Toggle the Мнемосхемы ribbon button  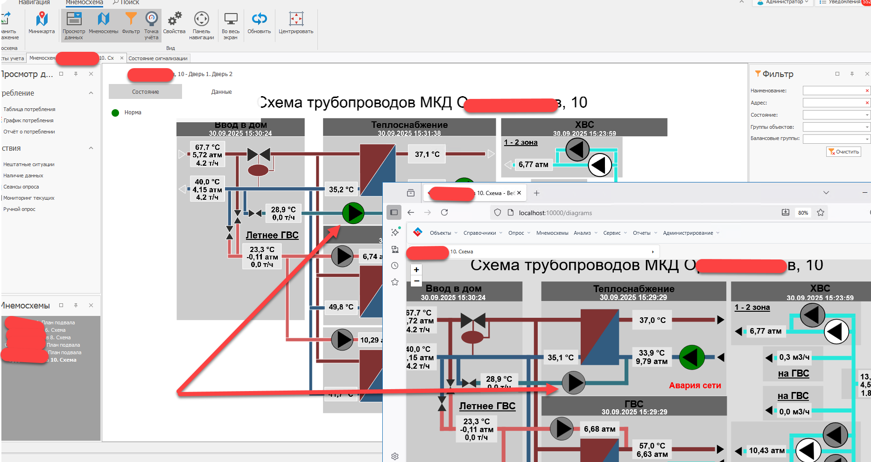click(103, 23)
